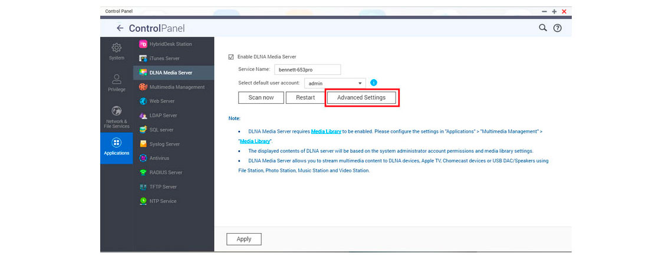Click "Select default user account:" label

pos(269,83)
